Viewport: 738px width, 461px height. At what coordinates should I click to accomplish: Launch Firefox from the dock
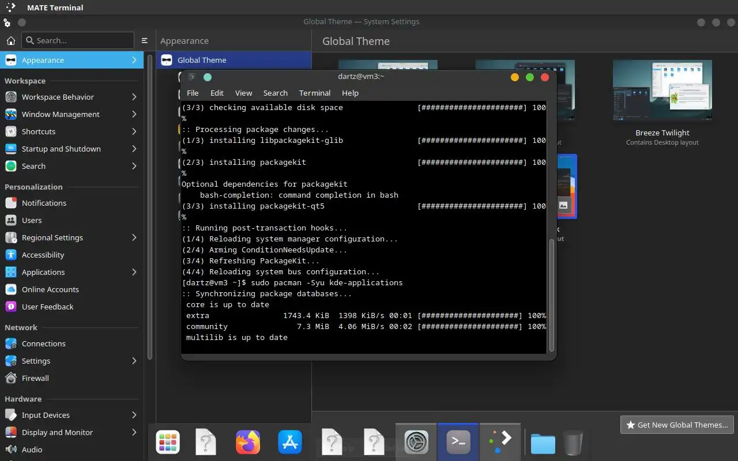coord(248,443)
